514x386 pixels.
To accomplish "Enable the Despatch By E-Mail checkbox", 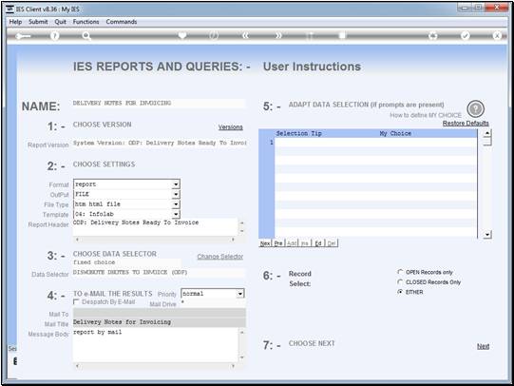I will coord(76,301).
